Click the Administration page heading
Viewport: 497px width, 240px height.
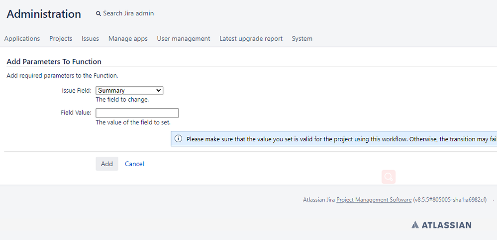44,14
